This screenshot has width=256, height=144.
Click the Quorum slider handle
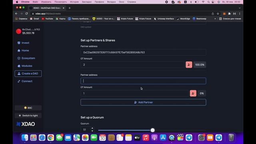[x=152, y=130]
